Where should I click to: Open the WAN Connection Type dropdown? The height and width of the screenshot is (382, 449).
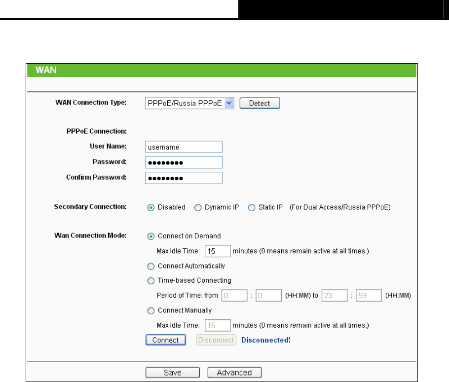(189, 103)
